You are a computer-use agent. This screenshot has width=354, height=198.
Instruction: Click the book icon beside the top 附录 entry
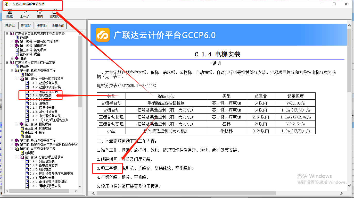(17, 58)
